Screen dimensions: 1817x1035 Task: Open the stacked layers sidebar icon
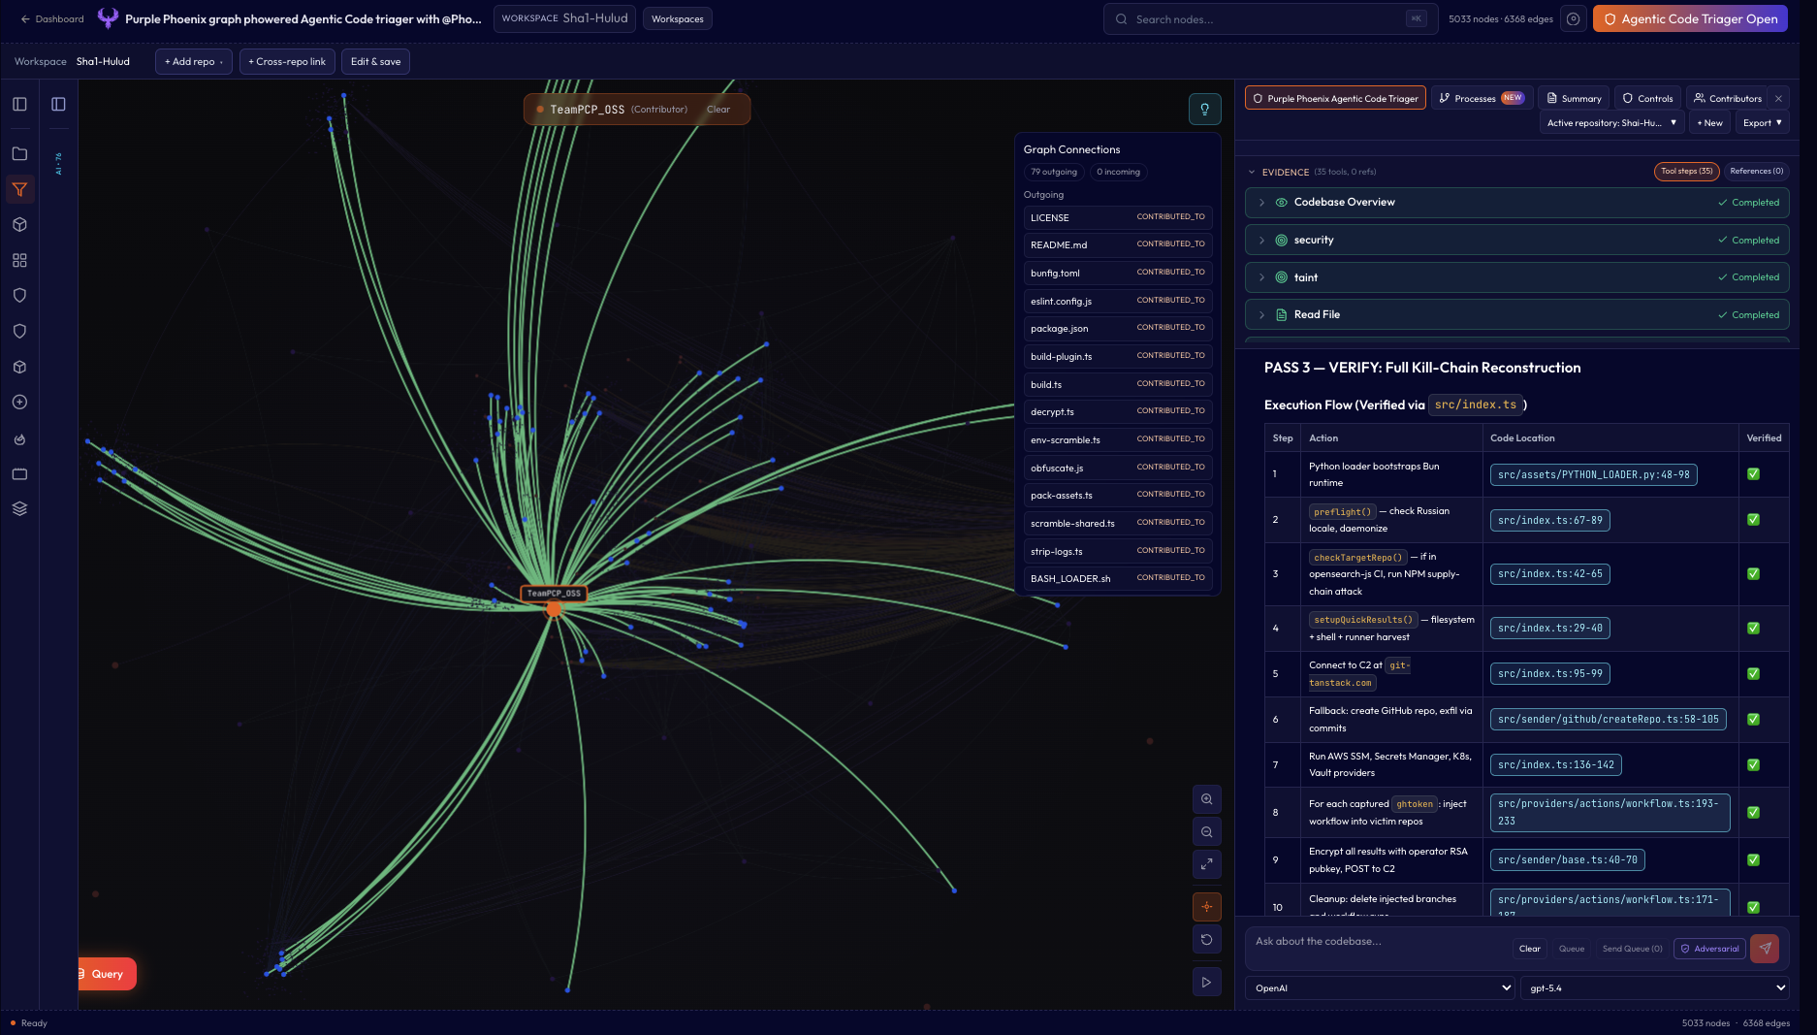19,508
